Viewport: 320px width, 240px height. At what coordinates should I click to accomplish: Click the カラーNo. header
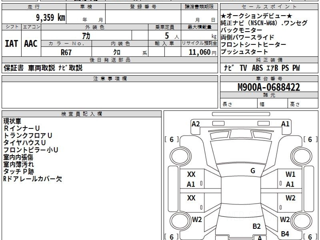66,43
